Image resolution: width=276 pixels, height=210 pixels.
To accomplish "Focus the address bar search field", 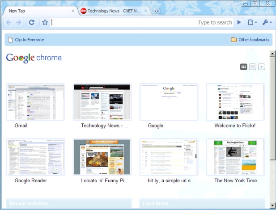I will [142, 22].
